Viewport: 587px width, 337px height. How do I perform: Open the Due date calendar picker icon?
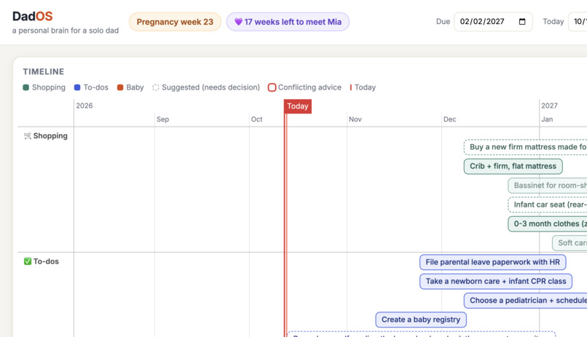point(522,22)
